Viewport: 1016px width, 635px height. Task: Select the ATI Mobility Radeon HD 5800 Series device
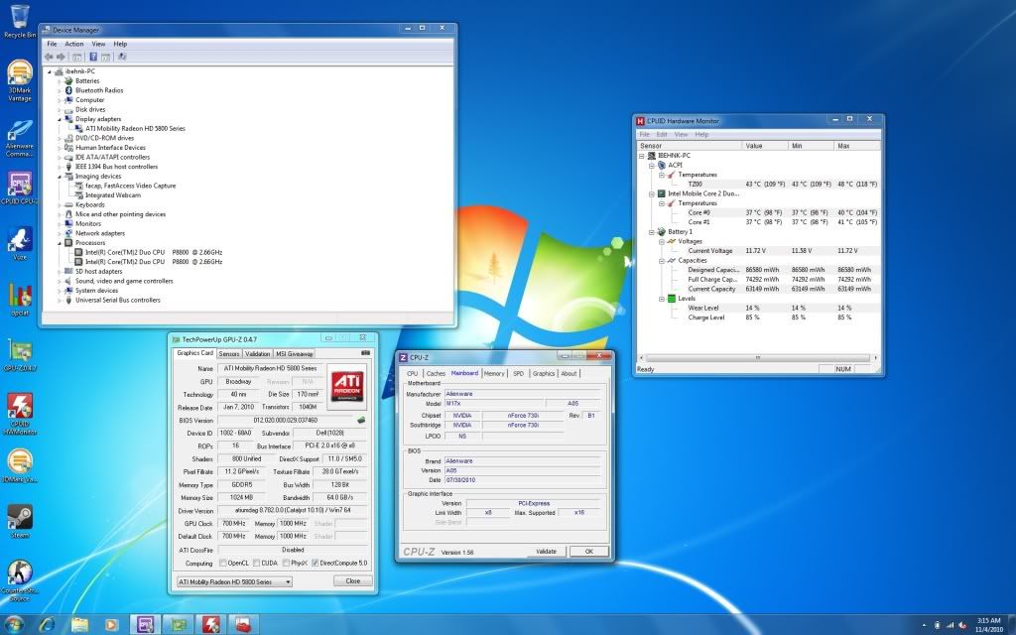[x=135, y=128]
